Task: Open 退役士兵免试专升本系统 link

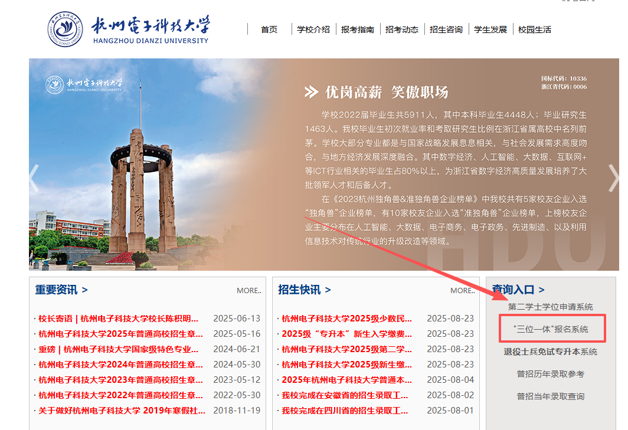Action: [x=550, y=352]
